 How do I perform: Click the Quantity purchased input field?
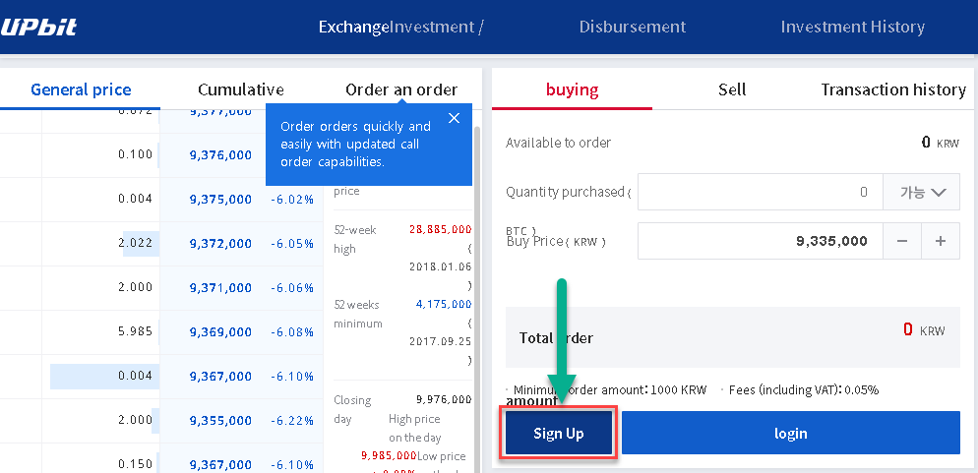[760, 192]
